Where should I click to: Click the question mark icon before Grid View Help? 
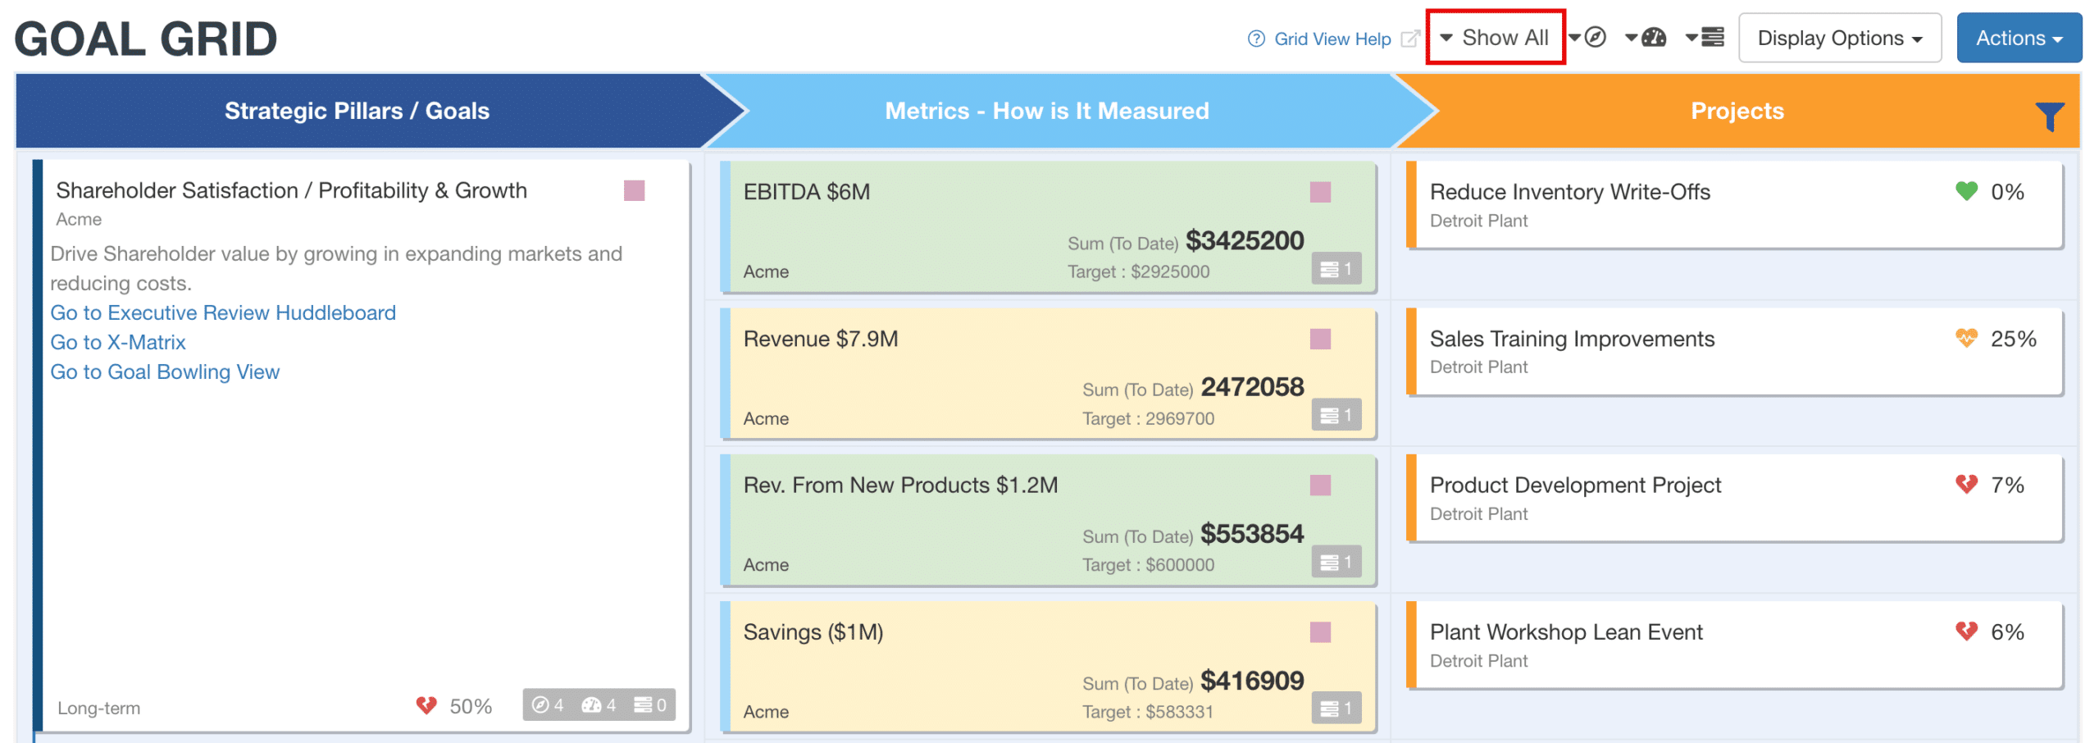point(1255,39)
